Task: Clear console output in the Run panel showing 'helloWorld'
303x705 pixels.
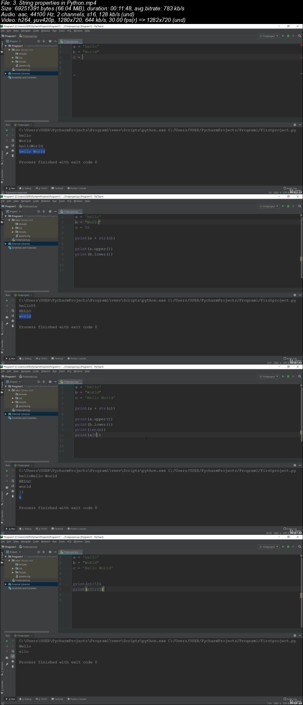Action: tap(13, 156)
